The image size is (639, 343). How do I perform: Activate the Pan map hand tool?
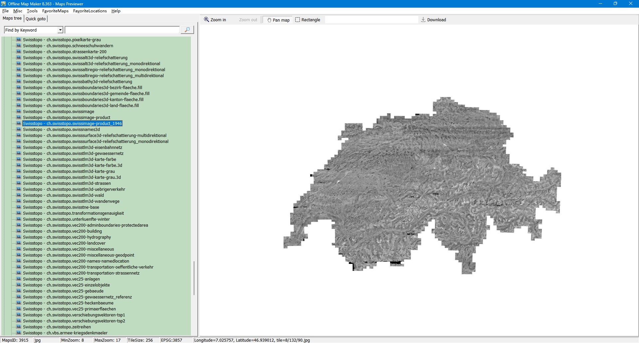(278, 20)
